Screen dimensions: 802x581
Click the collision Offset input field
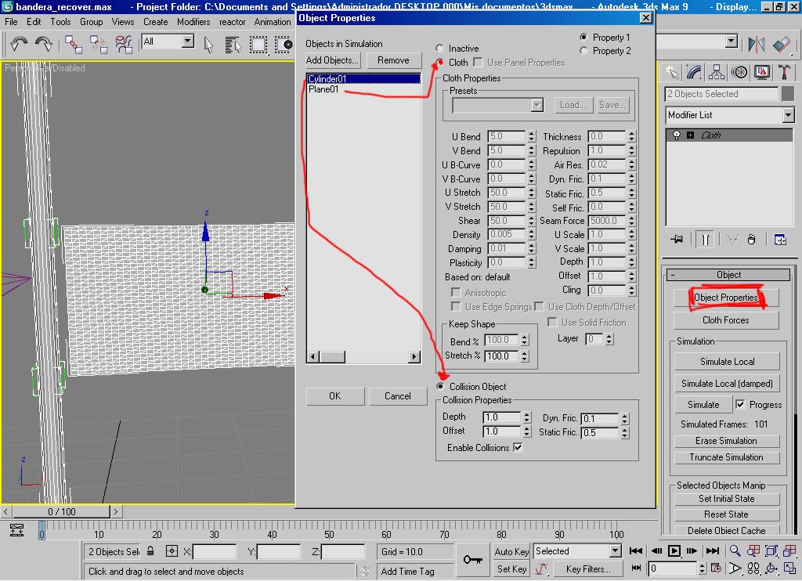[x=502, y=431]
